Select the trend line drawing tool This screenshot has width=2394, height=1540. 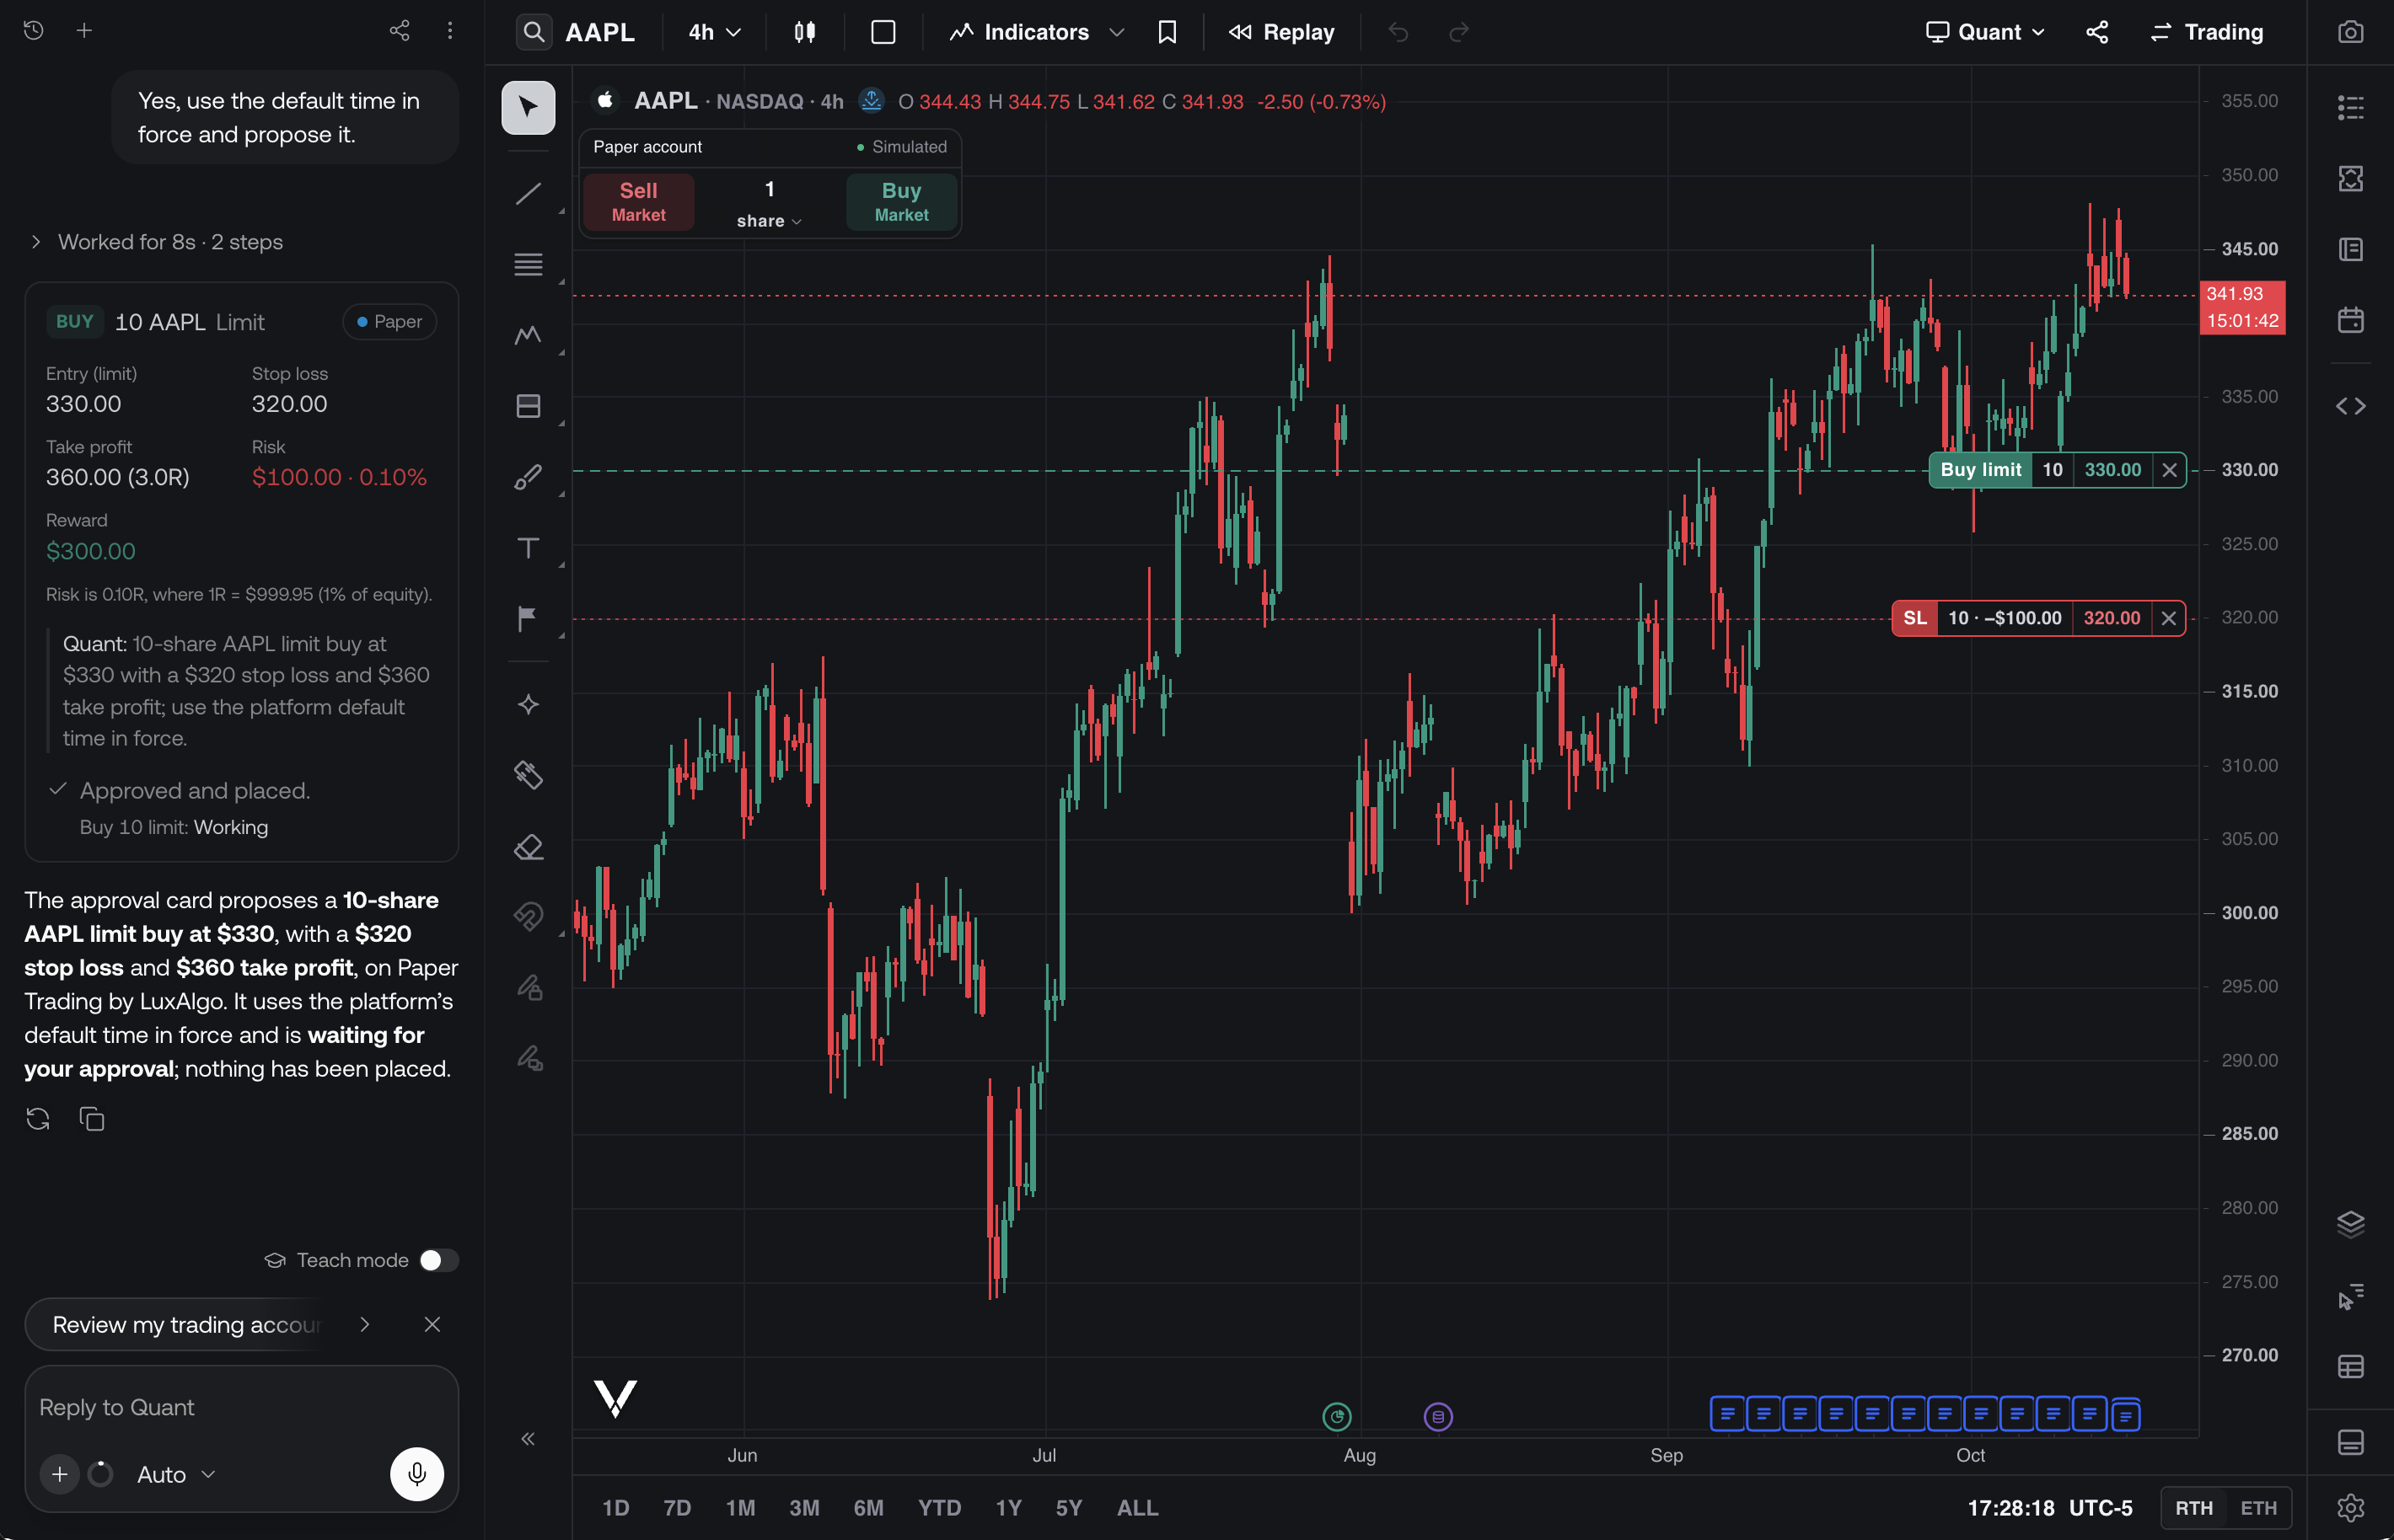tap(529, 193)
